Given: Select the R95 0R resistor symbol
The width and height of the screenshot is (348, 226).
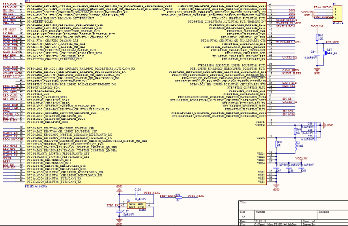Looking at the screenshot, I should 276,144.
